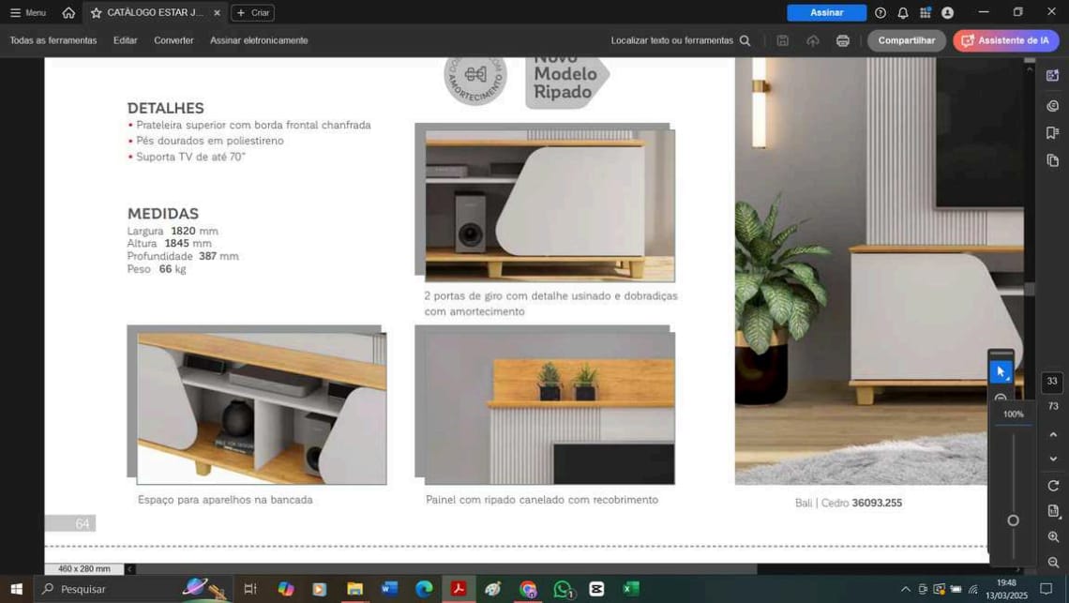The width and height of the screenshot is (1069, 603).
Task: Open the Converter menu item
Action: (x=173, y=40)
